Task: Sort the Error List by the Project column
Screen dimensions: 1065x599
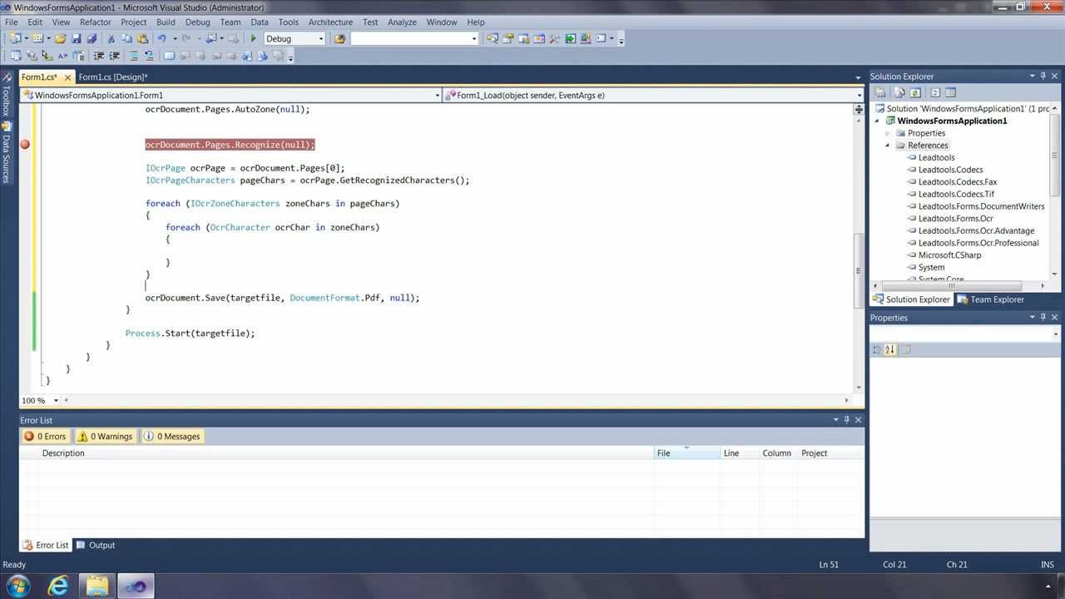Action: tap(830, 453)
